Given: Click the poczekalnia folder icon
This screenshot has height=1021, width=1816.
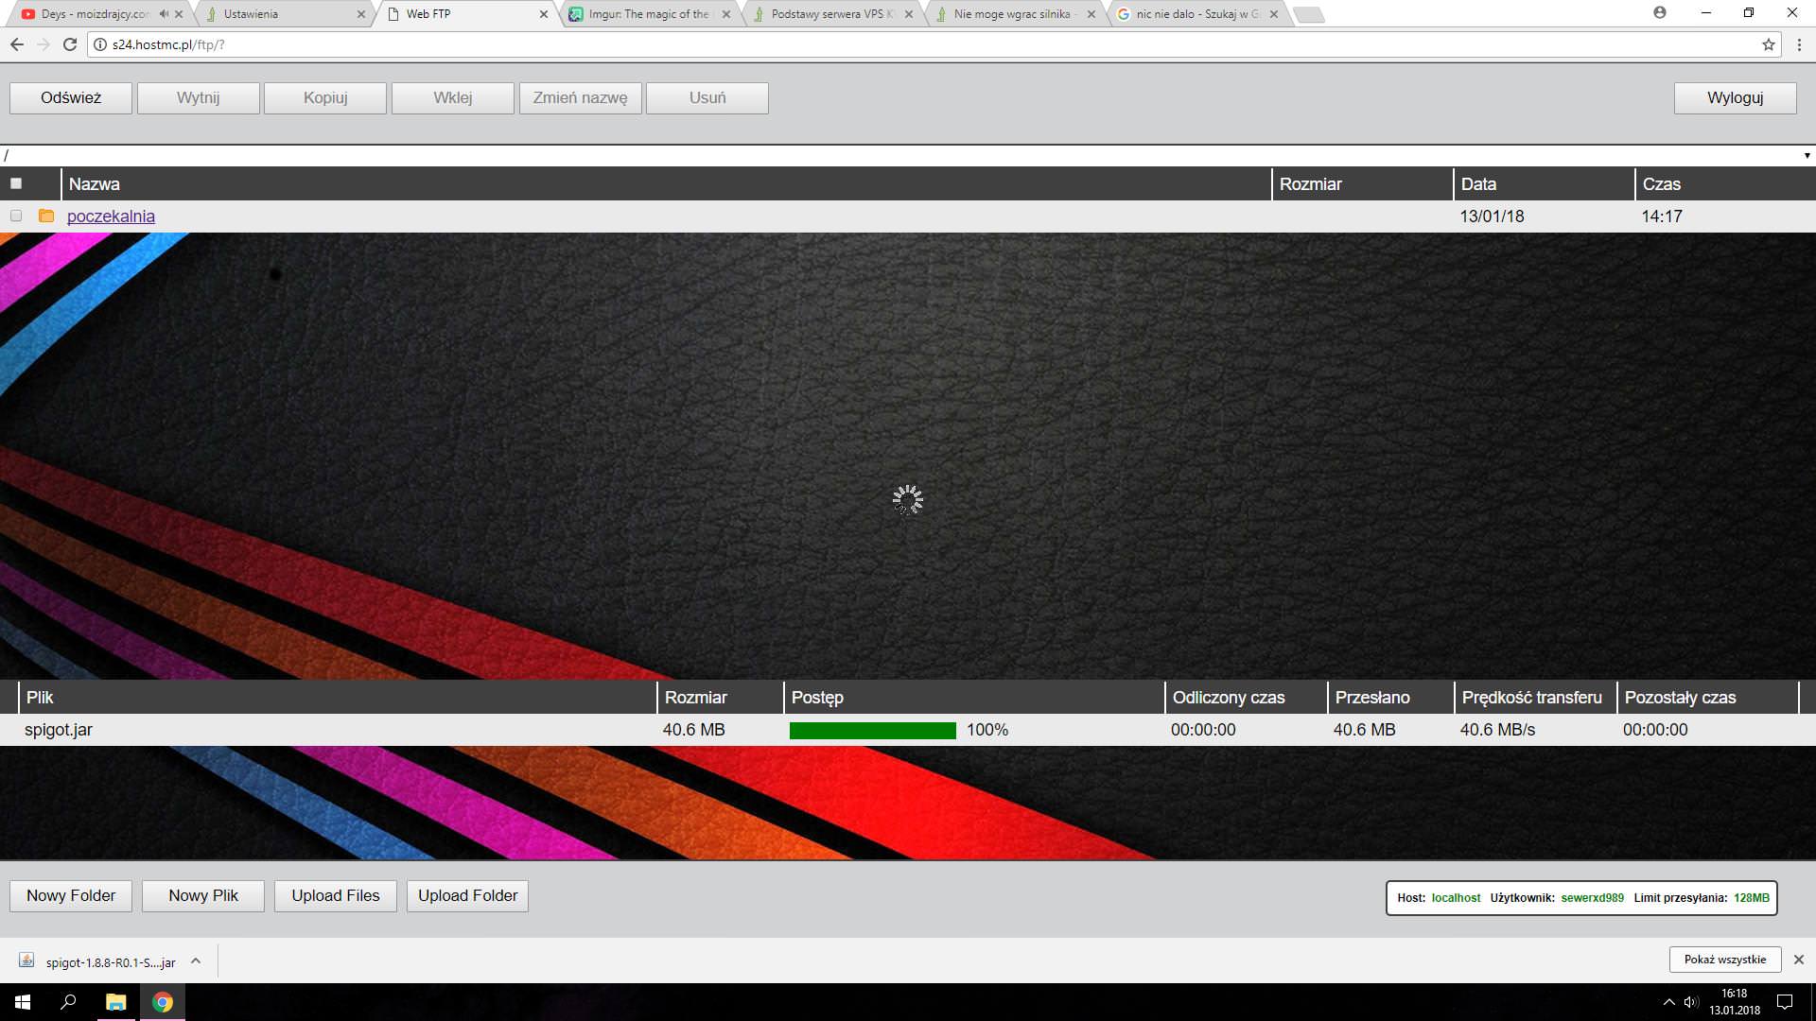Looking at the screenshot, I should (x=46, y=216).
